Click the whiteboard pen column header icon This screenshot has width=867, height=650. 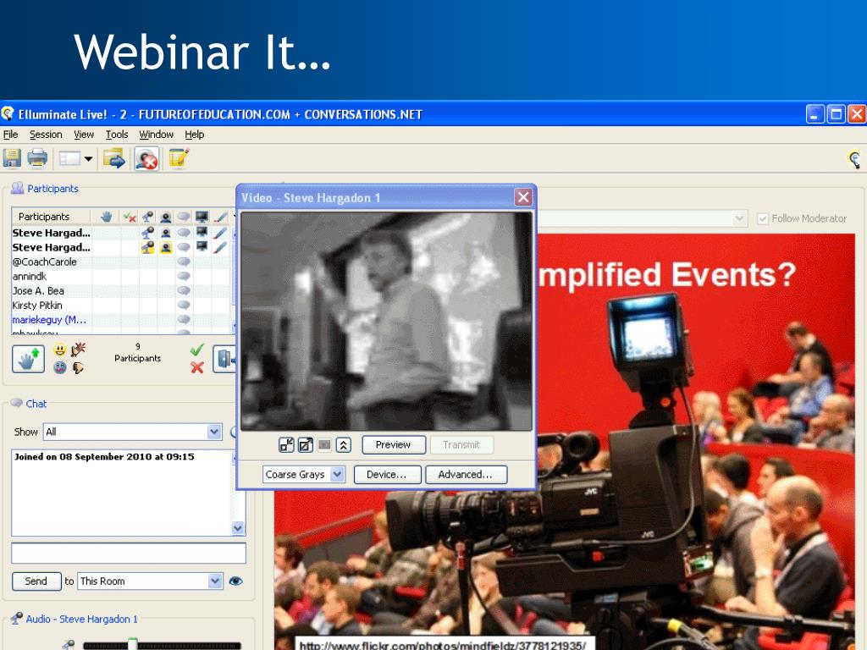tap(220, 217)
